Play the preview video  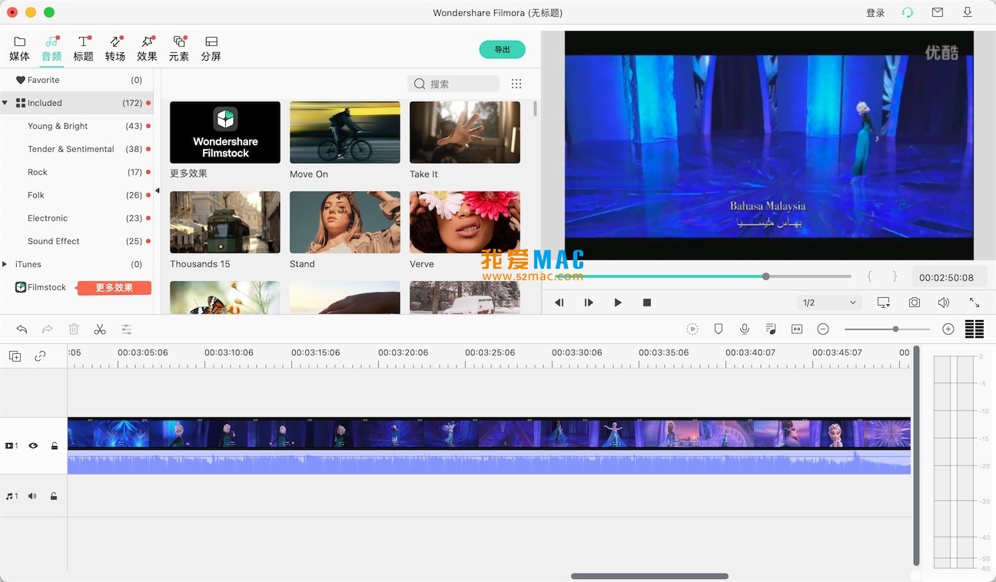point(618,303)
